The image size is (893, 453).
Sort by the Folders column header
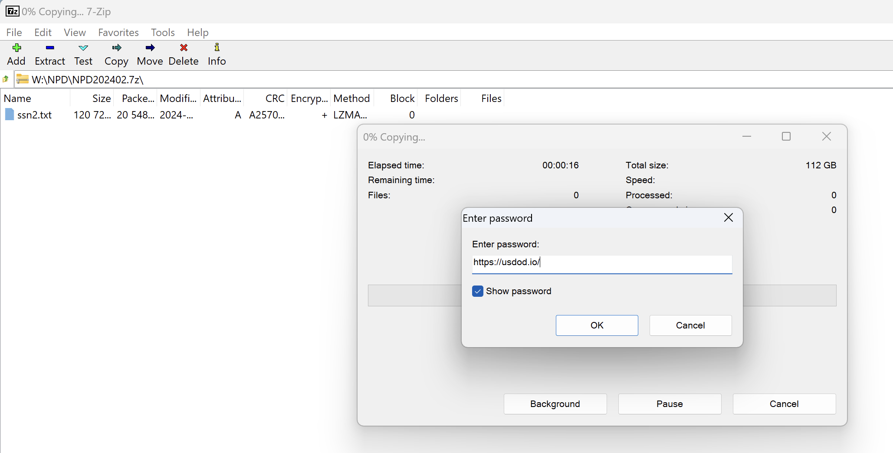[x=439, y=98]
